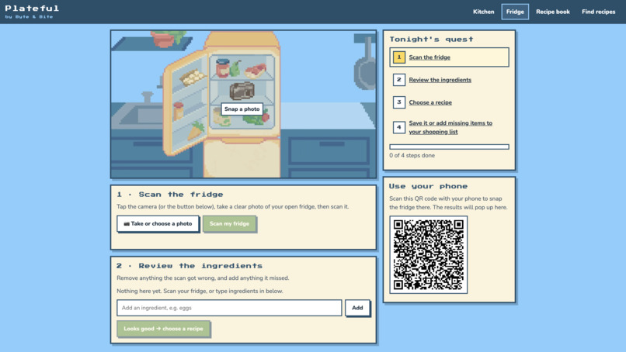Open Review the ingredients quest step
This screenshot has height=352, width=626.
click(x=440, y=80)
